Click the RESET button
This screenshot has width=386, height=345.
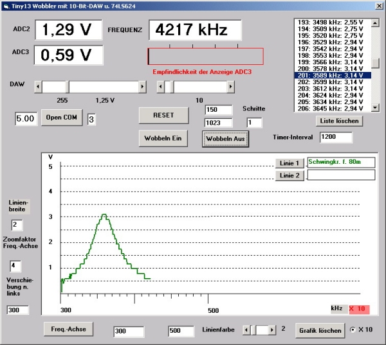[163, 114]
